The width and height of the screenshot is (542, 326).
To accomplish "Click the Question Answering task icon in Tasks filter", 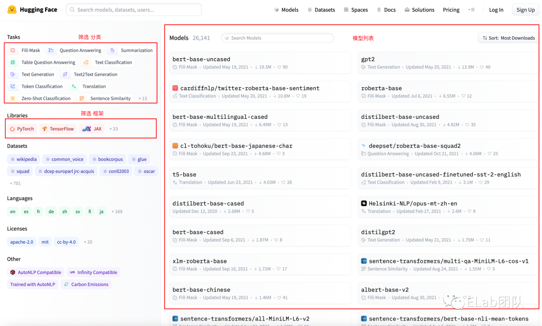I will click(x=51, y=51).
